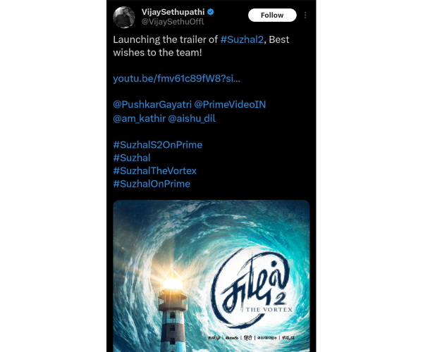423x352 pixels.
Task: Visit the @PushkarGayatri mention
Action: 152,104
